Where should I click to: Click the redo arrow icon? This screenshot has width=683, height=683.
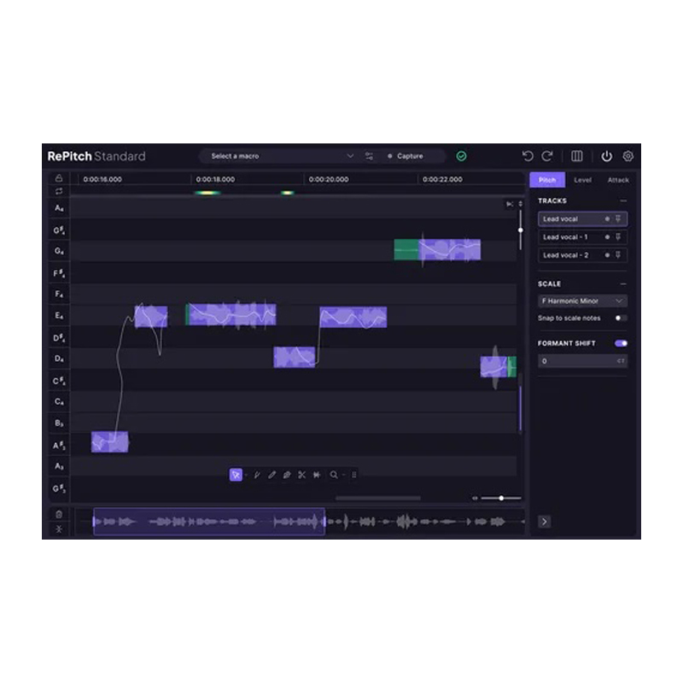tap(547, 156)
